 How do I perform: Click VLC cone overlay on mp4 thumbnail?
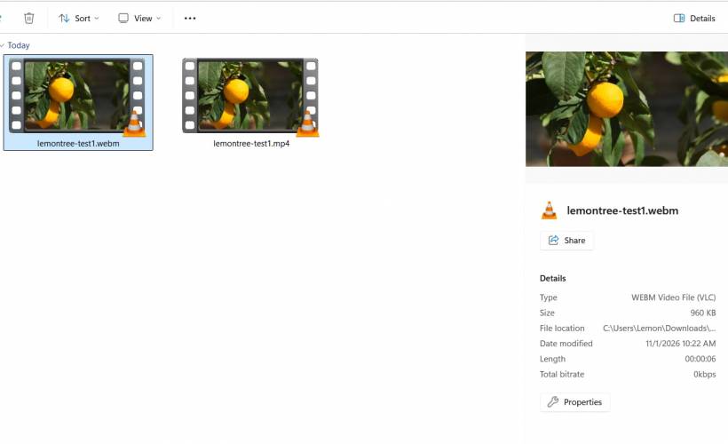[307, 124]
